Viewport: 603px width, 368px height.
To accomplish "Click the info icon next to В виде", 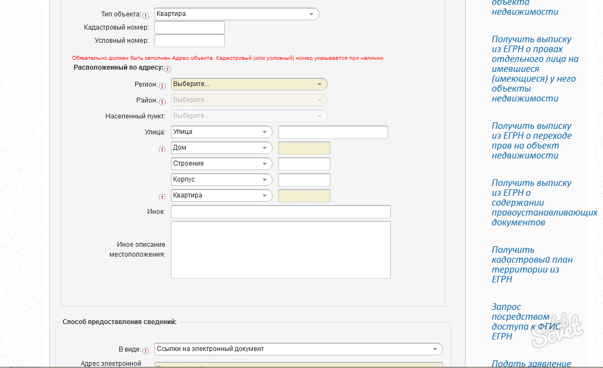I will (x=146, y=351).
